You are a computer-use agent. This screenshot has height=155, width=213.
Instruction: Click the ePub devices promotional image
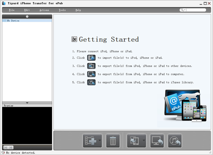click(x=185, y=106)
